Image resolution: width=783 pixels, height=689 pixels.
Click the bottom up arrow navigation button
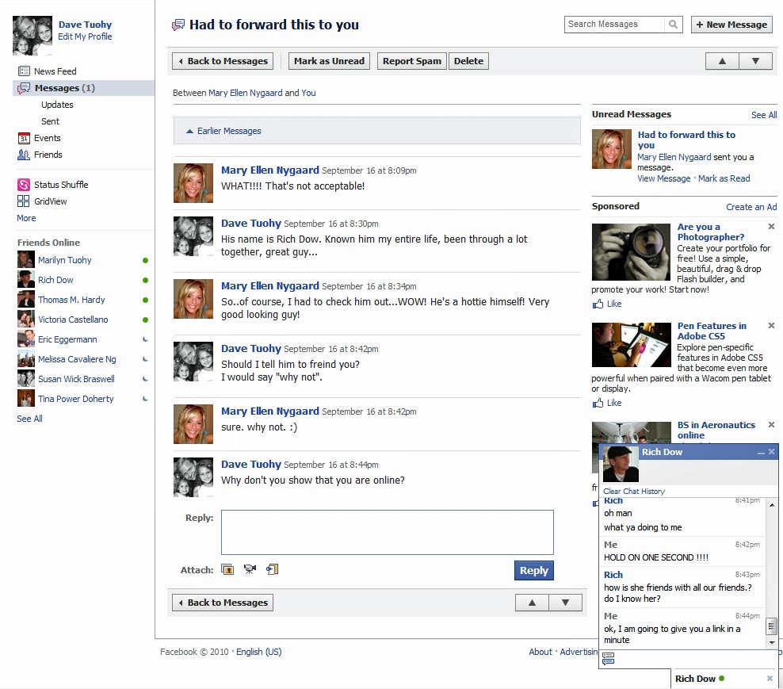pos(532,603)
